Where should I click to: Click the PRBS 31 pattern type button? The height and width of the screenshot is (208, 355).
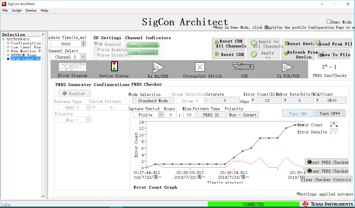pos(211,115)
